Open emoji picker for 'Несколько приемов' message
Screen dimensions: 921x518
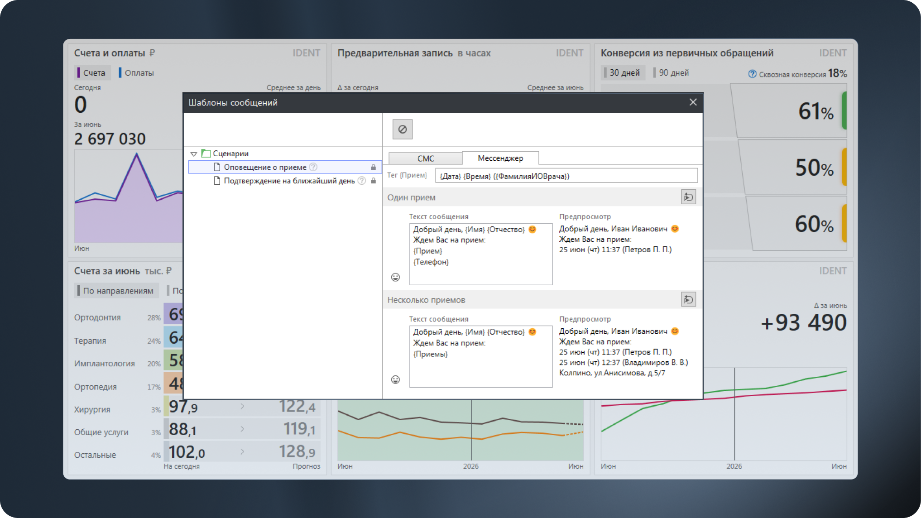click(395, 379)
